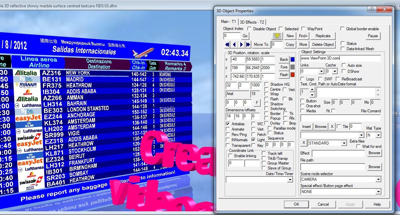
Task: Click the Cancel button
Action: pyautogui.click(x=323, y=204)
